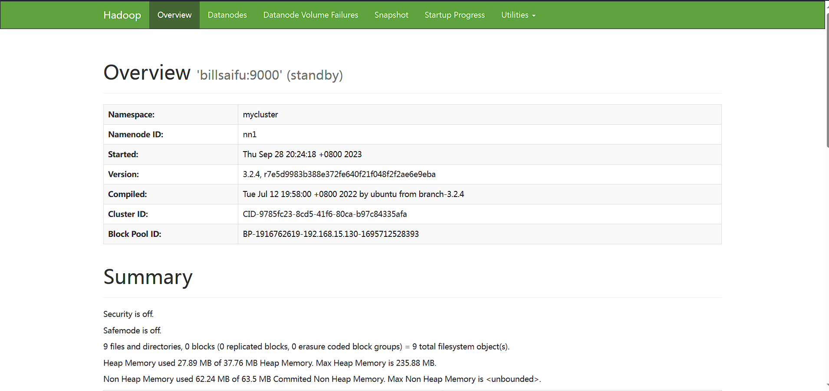Go to the Snapshot tab
This screenshot has width=829, height=391.
click(391, 15)
